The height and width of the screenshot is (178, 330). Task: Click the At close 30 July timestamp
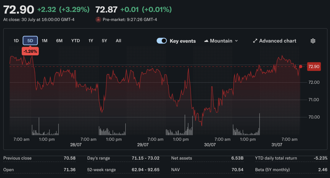[39, 19]
